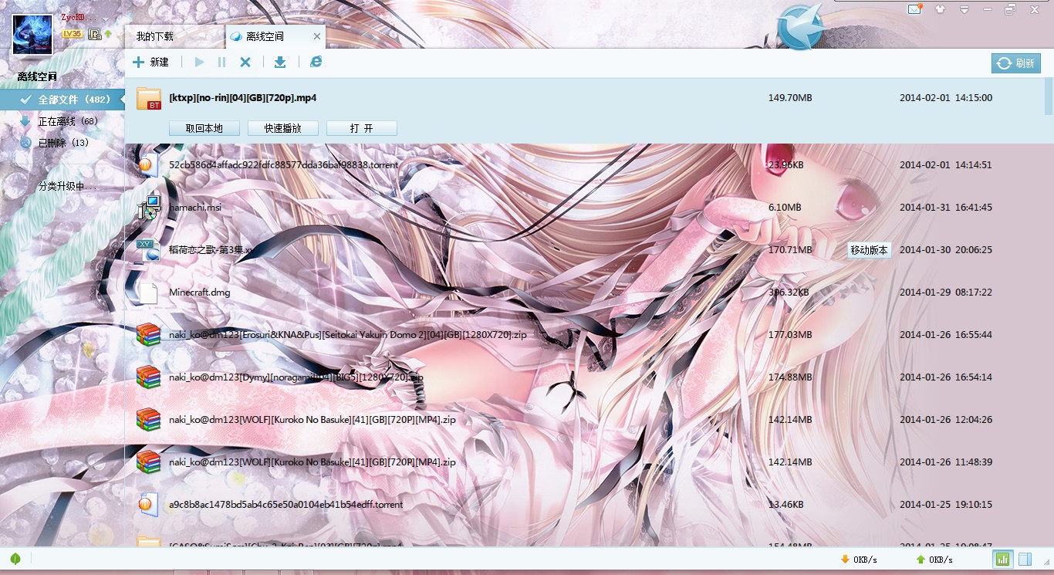The width and height of the screenshot is (1054, 575).
Task: Click the 刷新 refresh button
Action: point(1016,63)
